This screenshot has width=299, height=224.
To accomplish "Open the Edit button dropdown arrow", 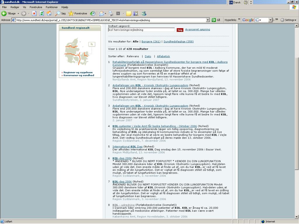I will click(x=123, y=13).
